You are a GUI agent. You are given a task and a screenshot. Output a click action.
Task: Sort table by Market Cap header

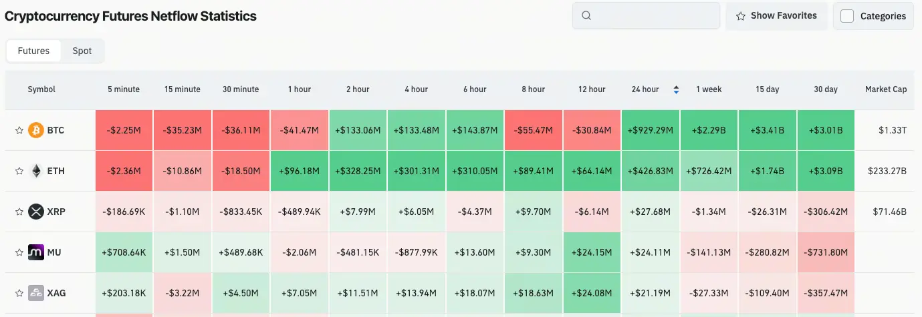tap(886, 89)
